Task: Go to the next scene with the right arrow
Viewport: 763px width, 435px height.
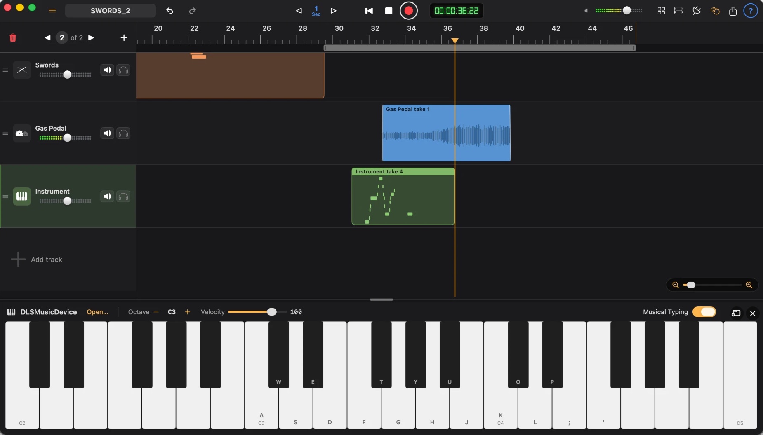Action: [x=91, y=37]
